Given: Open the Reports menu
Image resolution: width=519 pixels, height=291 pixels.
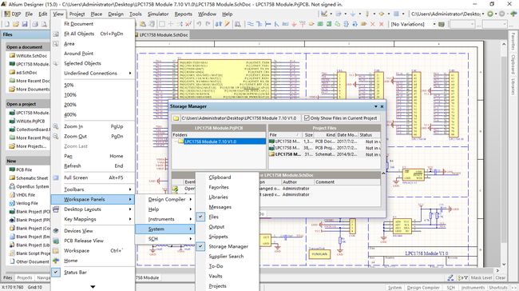Looking at the screenshot, I should click(x=183, y=14).
